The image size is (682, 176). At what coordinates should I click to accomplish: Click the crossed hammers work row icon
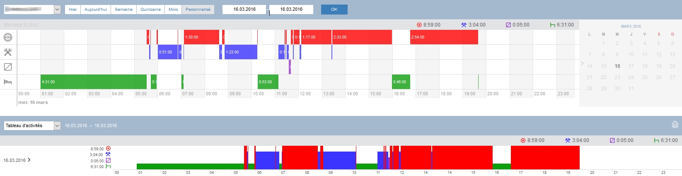pos(8,52)
